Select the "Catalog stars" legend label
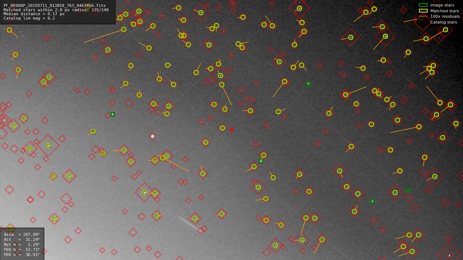Image resolution: width=463 pixels, height=260 pixels. (443, 22)
